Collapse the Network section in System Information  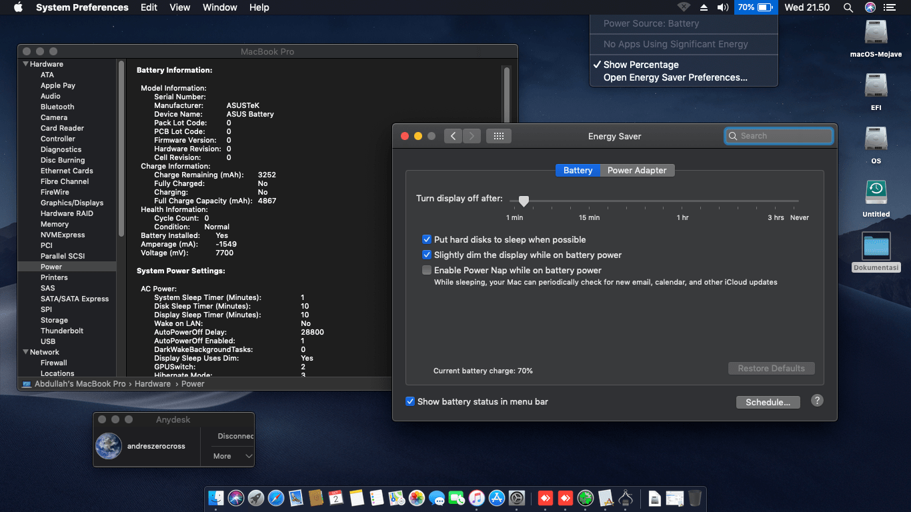pyautogui.click(x=25, y=351)
